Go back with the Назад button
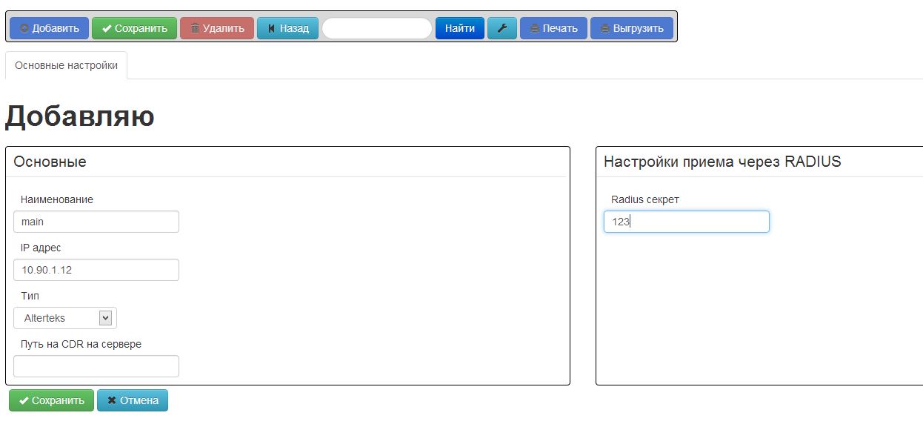Image resolution: width=923 pixels, height=447 pixels. 287,28
